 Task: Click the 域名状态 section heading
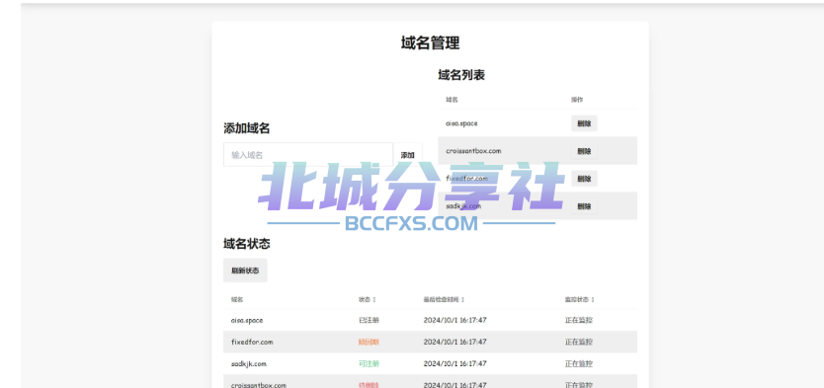pos(246,244)
